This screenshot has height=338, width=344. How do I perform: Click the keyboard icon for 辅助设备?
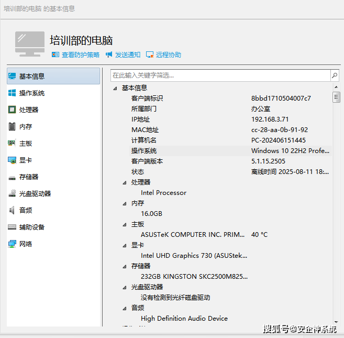tap(12, 227)
